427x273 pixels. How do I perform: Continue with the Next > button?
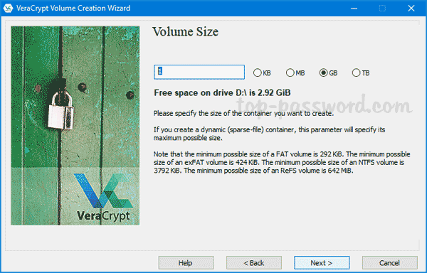coord(322,263)
